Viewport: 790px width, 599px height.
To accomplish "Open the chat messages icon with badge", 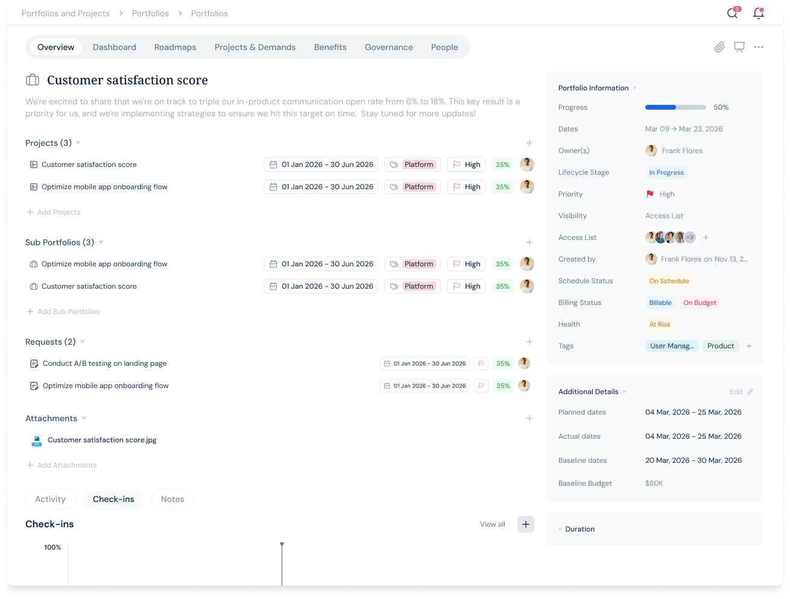I will point(733,13).
